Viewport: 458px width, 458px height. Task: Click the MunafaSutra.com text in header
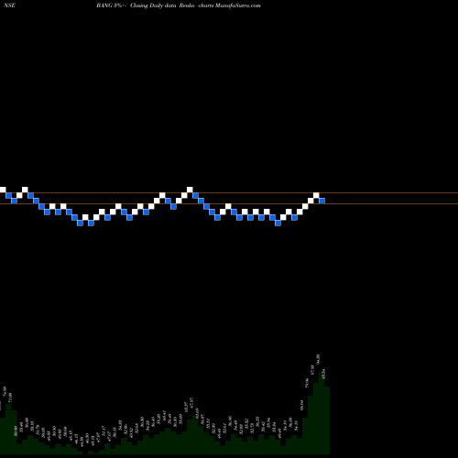tap(238, 5)
